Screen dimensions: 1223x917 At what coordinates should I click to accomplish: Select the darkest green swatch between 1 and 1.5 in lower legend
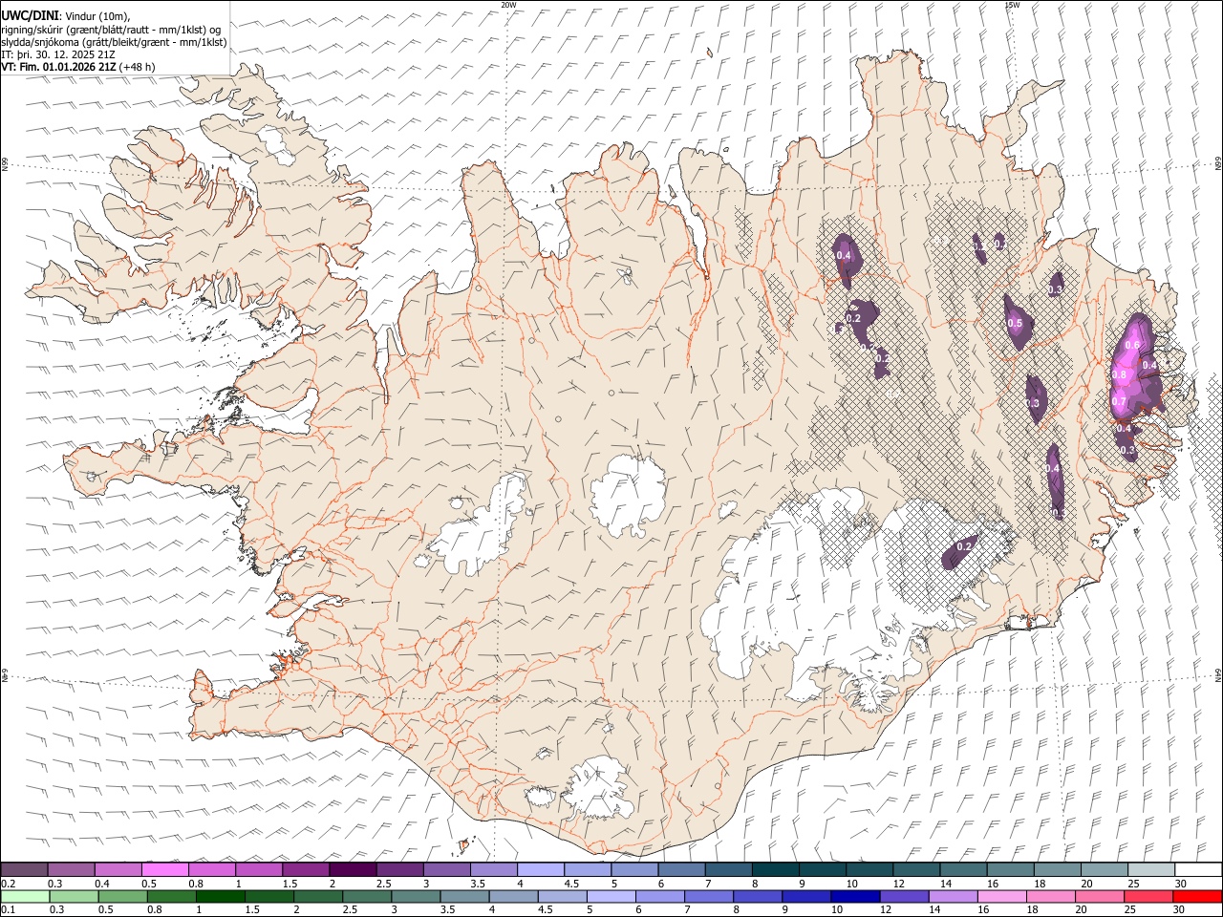[220, 896]
